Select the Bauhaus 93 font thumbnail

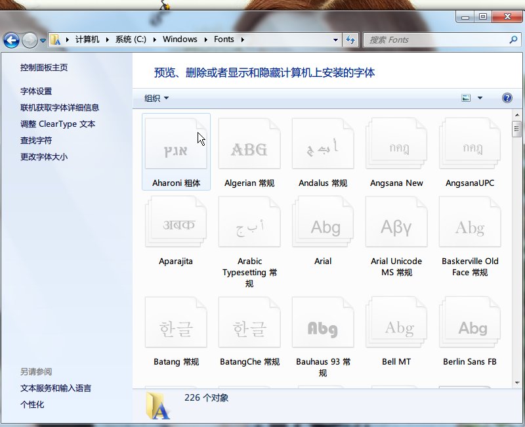coord(322,322)
